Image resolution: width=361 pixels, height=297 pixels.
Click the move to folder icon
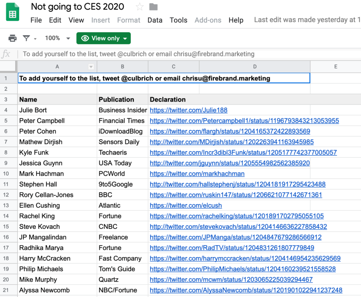click(x=153, y=7)
